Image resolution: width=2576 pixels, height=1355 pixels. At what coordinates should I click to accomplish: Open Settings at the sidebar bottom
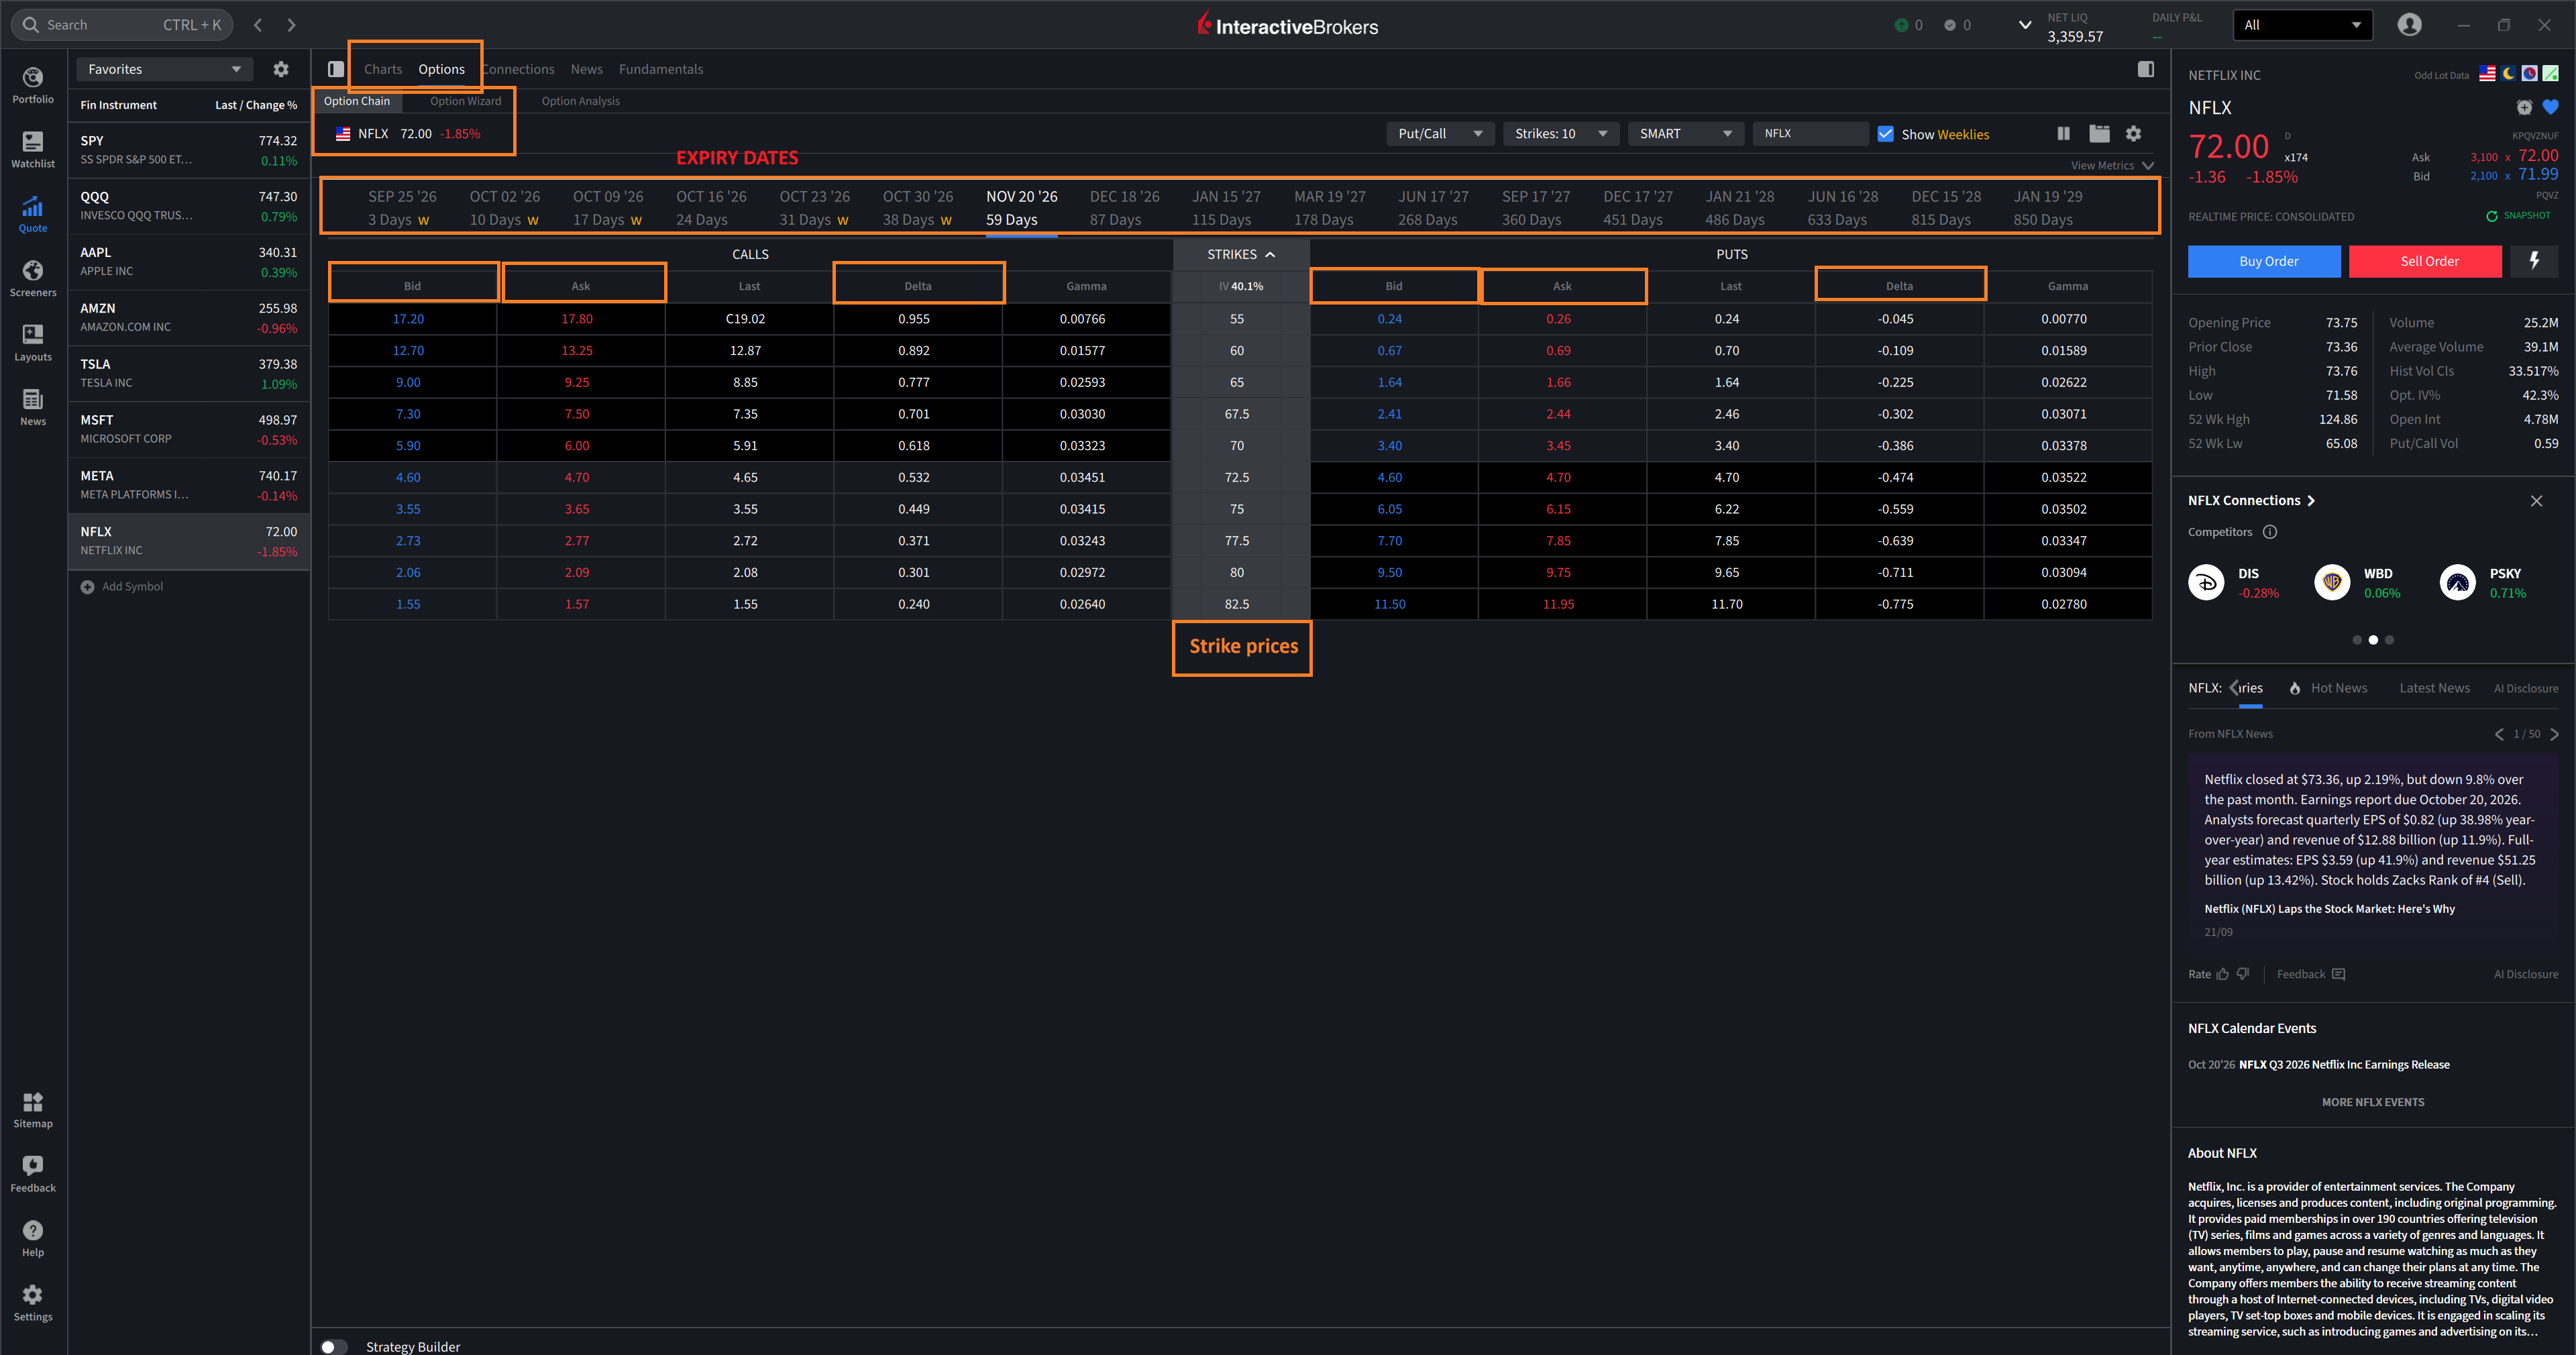[x=33, y=1303]
